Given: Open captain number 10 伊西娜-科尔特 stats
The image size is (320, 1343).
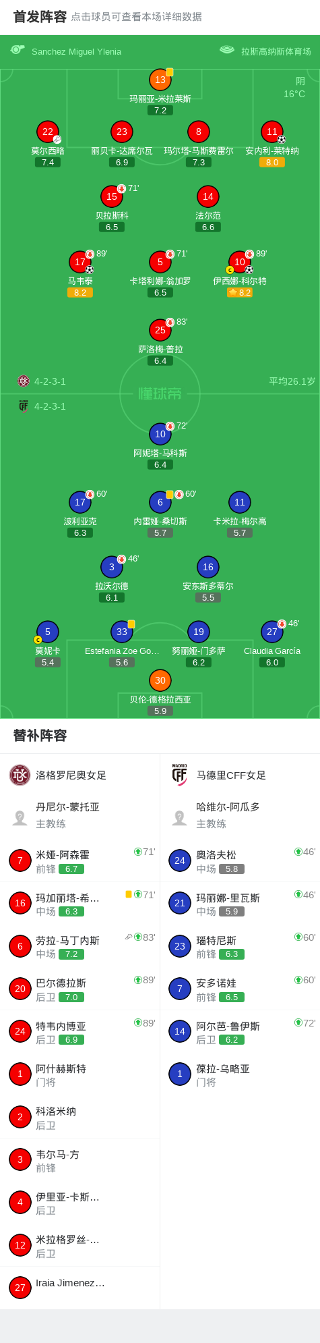Looking at the screenshot, I should pyautogui.click(x=240, y=262).
